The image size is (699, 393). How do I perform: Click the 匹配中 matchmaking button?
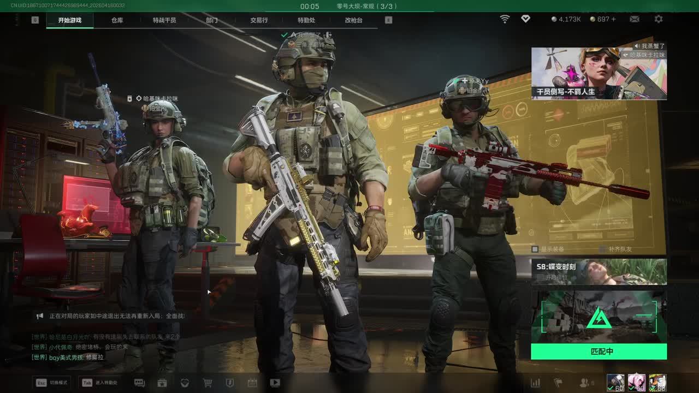point(599,352)
